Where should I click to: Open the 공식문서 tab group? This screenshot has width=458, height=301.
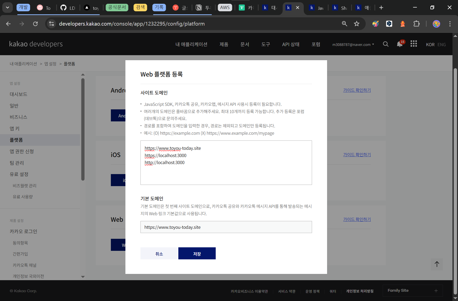tap(117, 8)
